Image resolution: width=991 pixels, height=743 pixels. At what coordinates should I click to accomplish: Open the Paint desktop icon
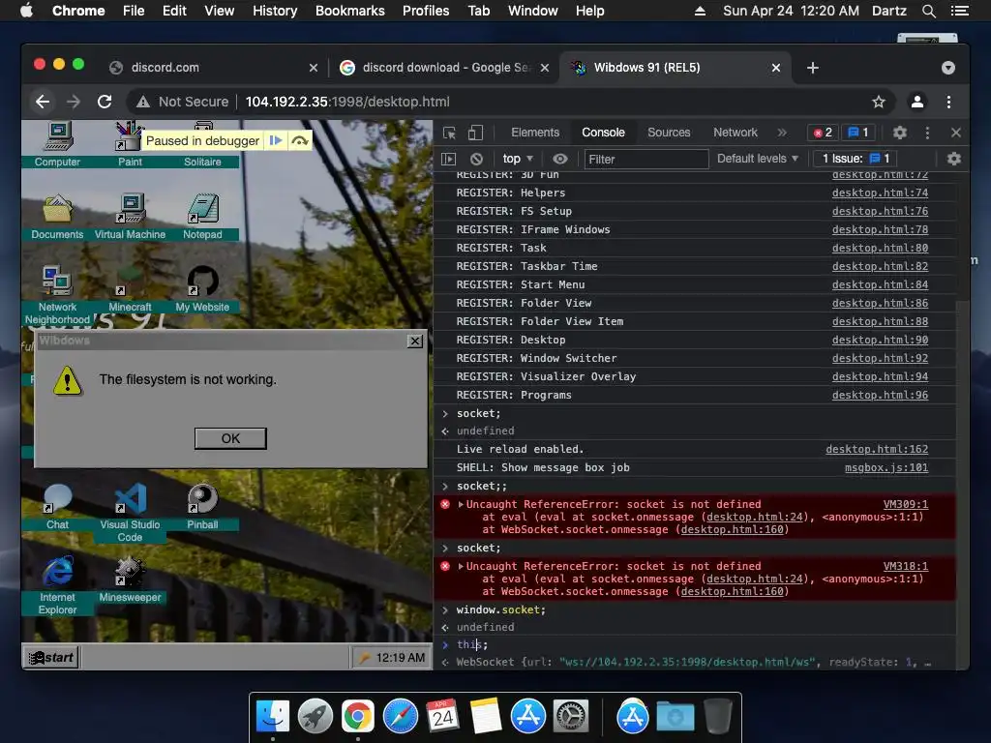[x=130, y=144]
